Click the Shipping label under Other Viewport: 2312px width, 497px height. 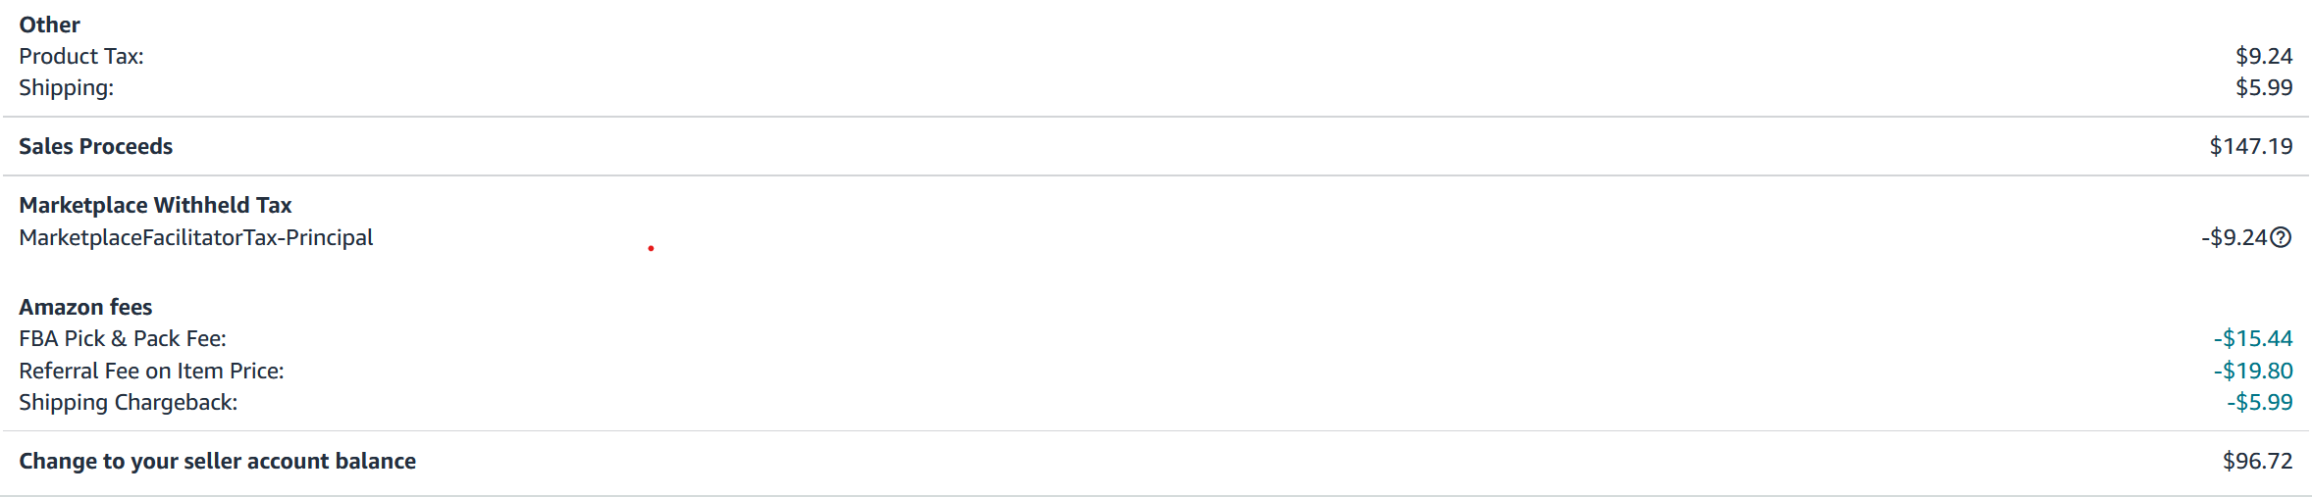[67, 87]
